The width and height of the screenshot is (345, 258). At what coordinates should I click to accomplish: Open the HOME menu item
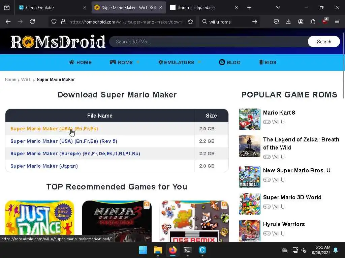click(x=80, y=62)
